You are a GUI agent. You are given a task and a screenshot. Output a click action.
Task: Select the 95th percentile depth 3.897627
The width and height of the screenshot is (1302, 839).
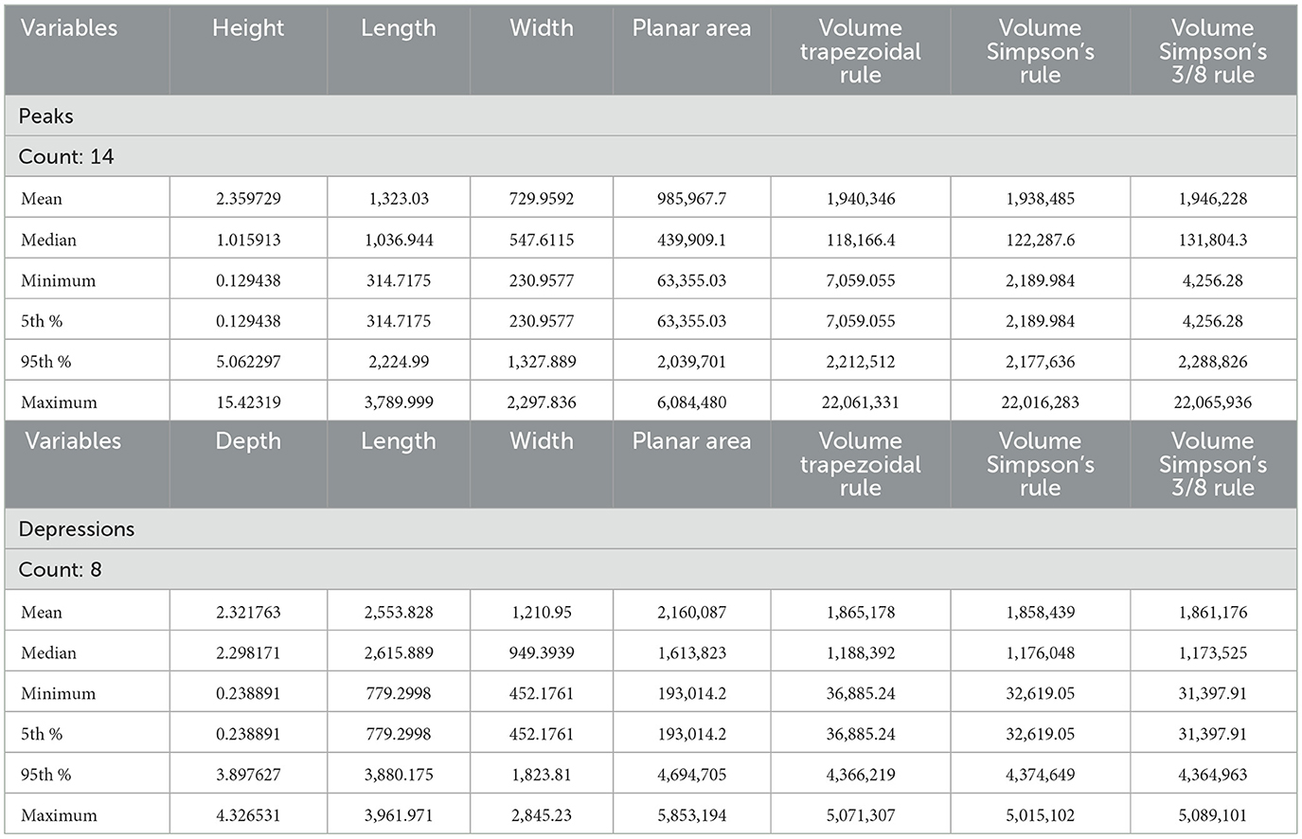tap(248, 775)
